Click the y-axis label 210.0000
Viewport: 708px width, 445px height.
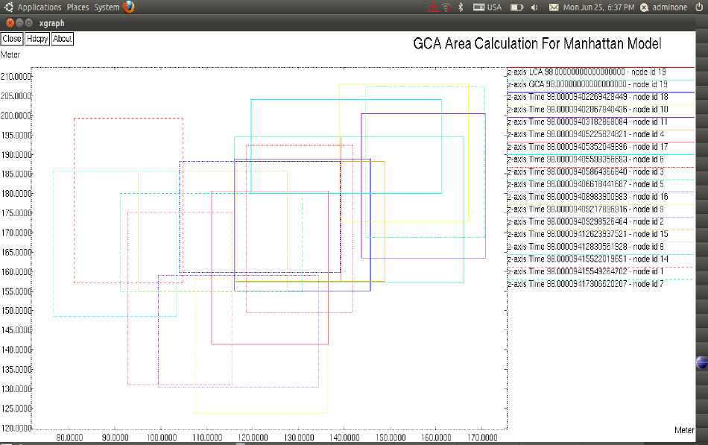[16, 76]
